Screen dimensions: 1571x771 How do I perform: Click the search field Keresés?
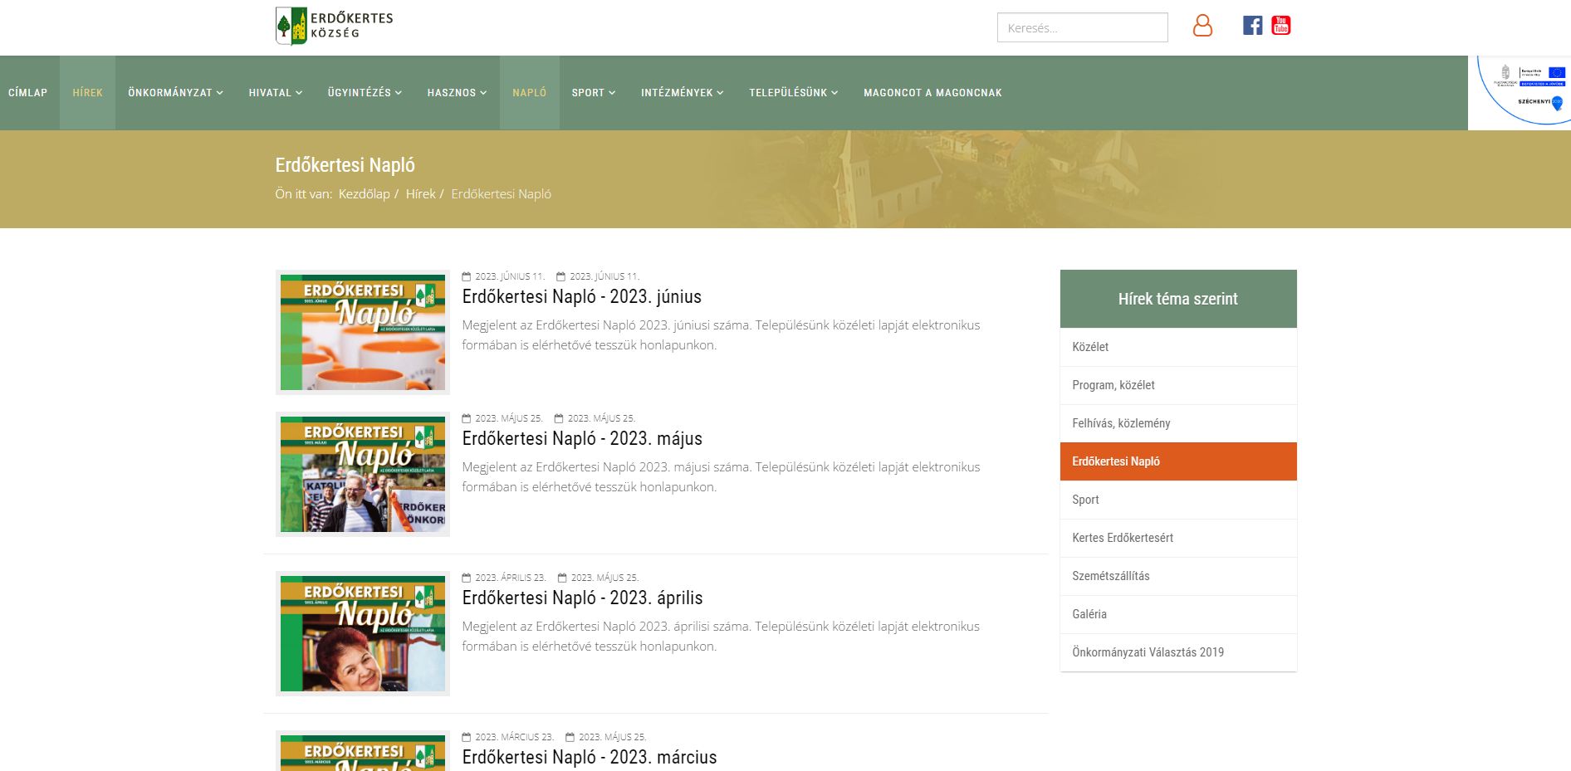(1082, 27)
